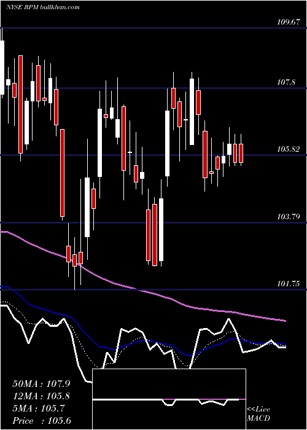Click the 101.75 price level label

click(x=288, y=284)
